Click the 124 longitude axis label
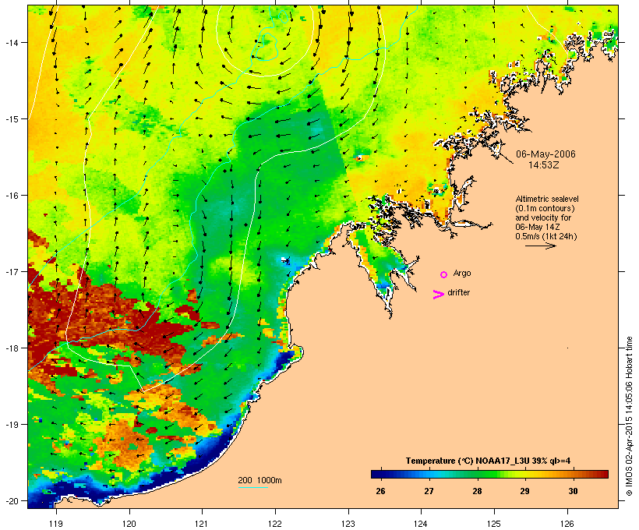Viewport: 639px width, 530px height. pos(421,524)
